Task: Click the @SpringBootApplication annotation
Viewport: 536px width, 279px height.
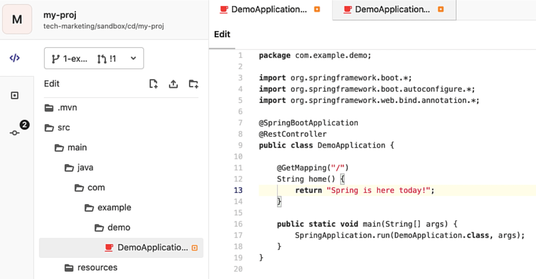Action: click(x=309, y=123)
